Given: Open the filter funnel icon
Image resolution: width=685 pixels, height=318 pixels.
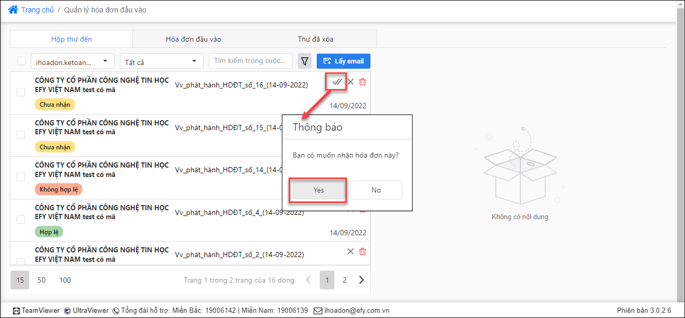Looking at the screenshot, I should (305, 61).
